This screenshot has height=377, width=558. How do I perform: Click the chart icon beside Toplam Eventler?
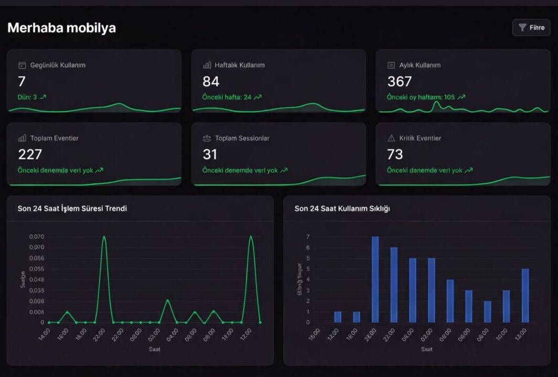(x=22, y=138)
